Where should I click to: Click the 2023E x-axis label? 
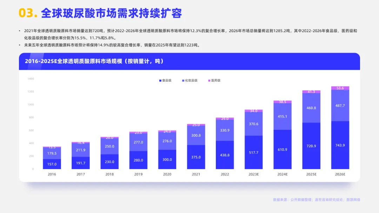254,174
